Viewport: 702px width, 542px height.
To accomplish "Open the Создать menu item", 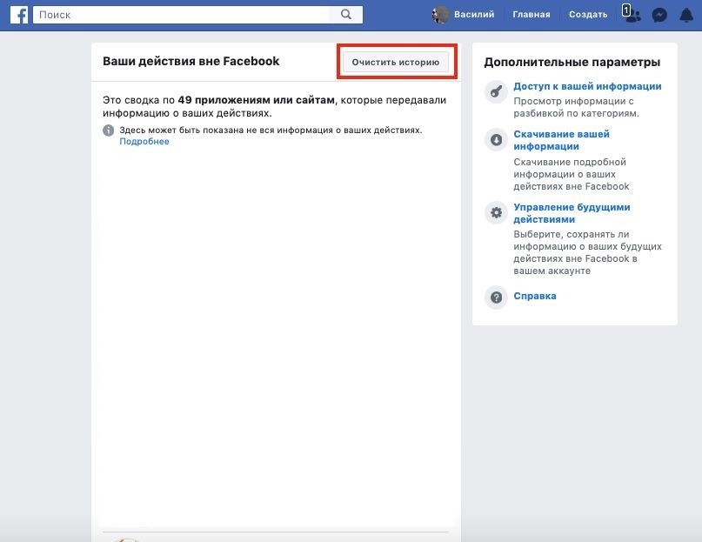I will [x=587, y=15].
